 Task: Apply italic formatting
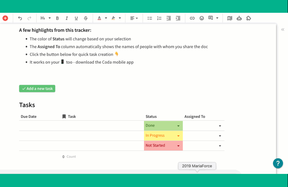point(67,18)
